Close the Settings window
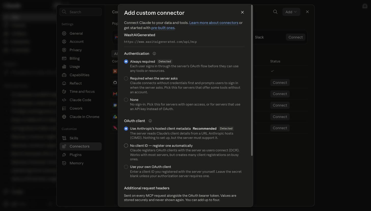371x211 pixels. [x=307, y=12]
